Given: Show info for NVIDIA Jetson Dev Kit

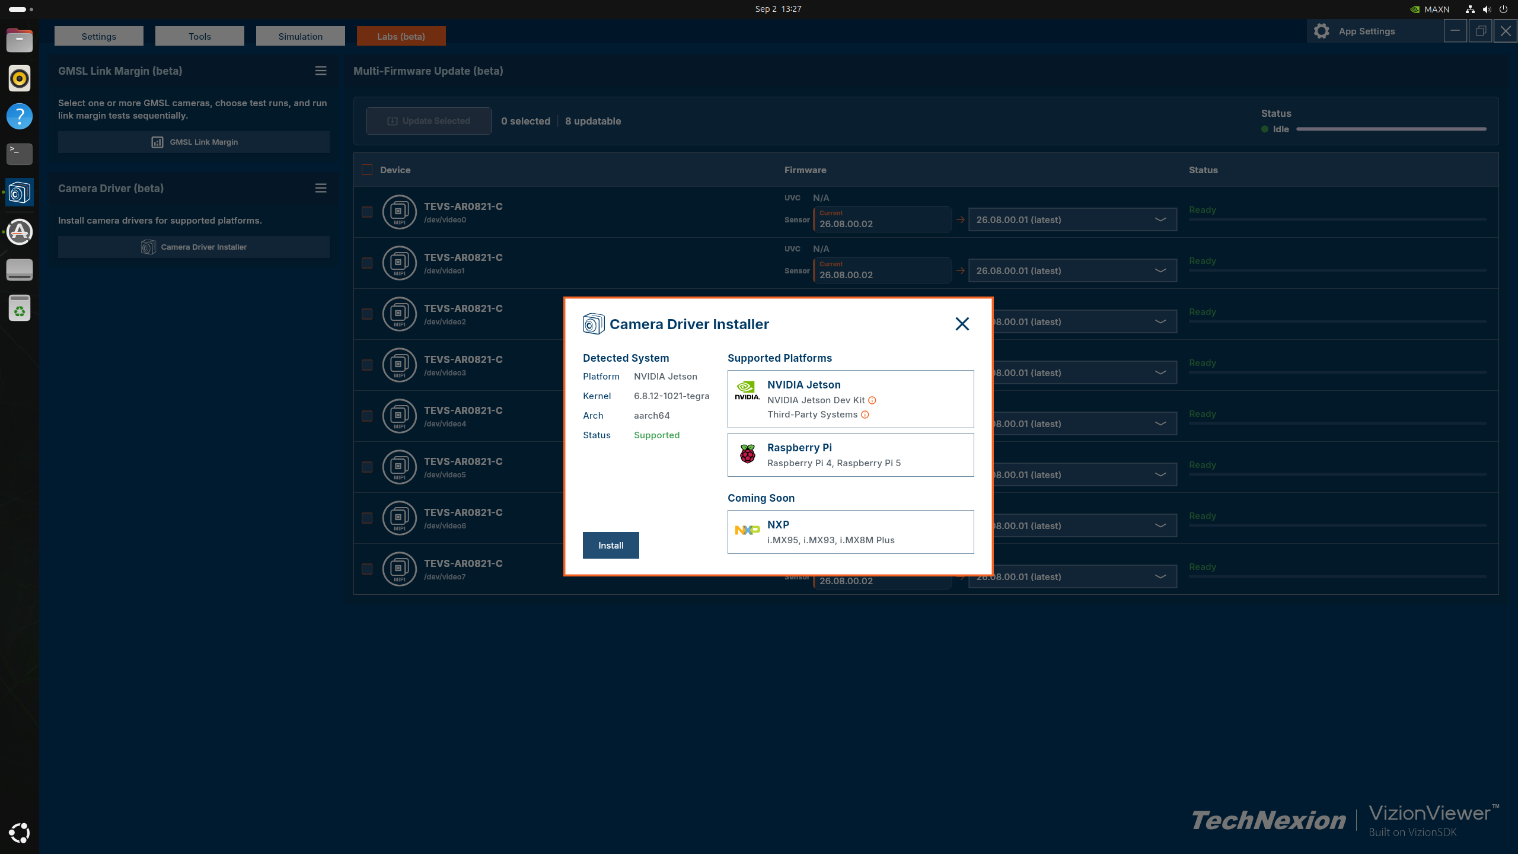Looking at the screenshot, I should (872, 400).
